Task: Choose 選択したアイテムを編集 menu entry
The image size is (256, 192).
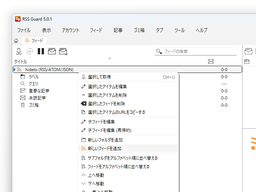Action: [128, 86]
